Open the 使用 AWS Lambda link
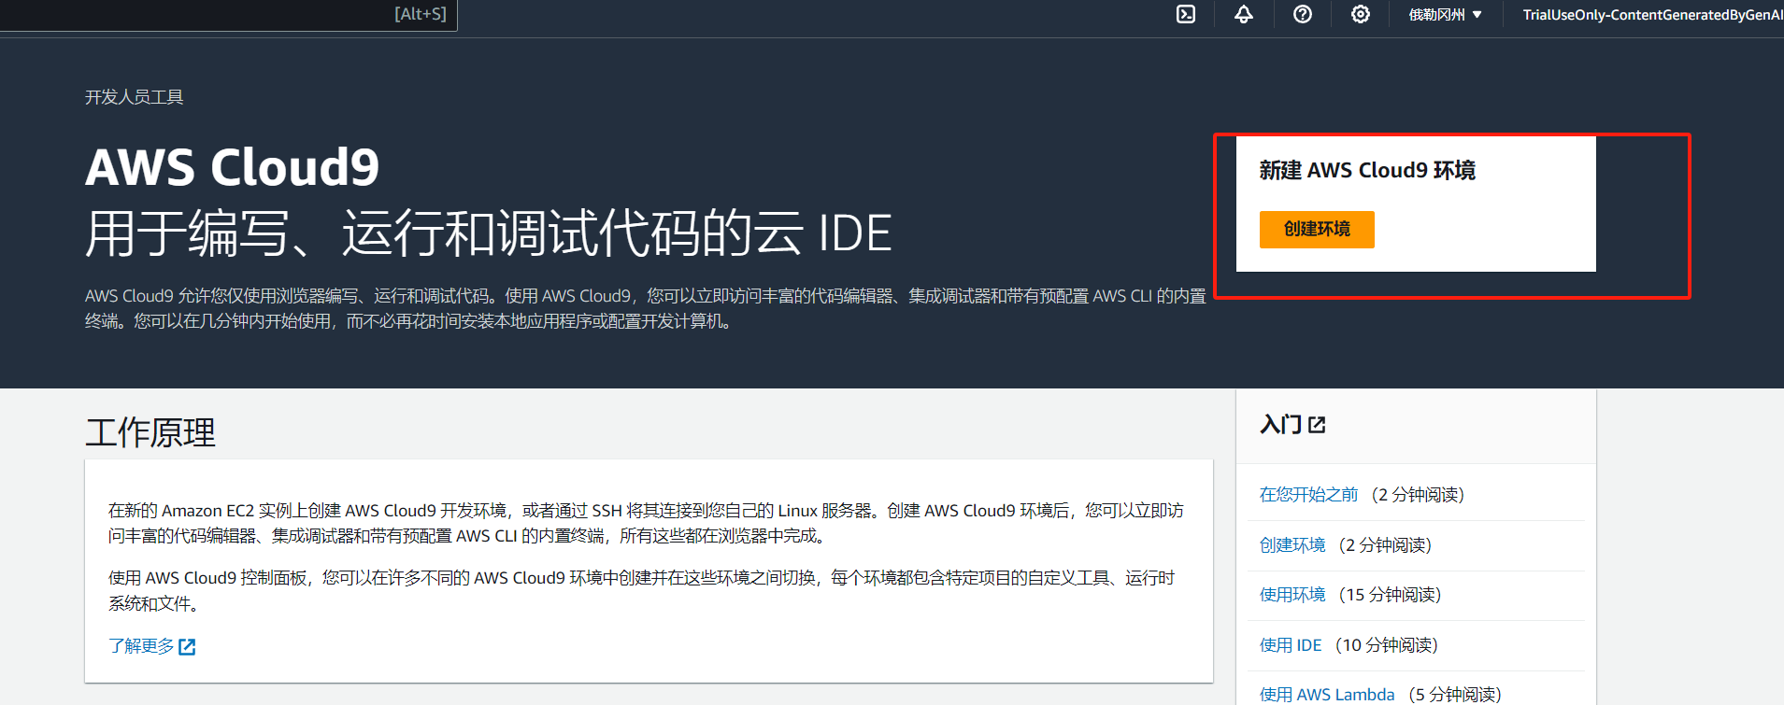The width and height of the screenshot is (1784, 705). [x=1327, y=694]
